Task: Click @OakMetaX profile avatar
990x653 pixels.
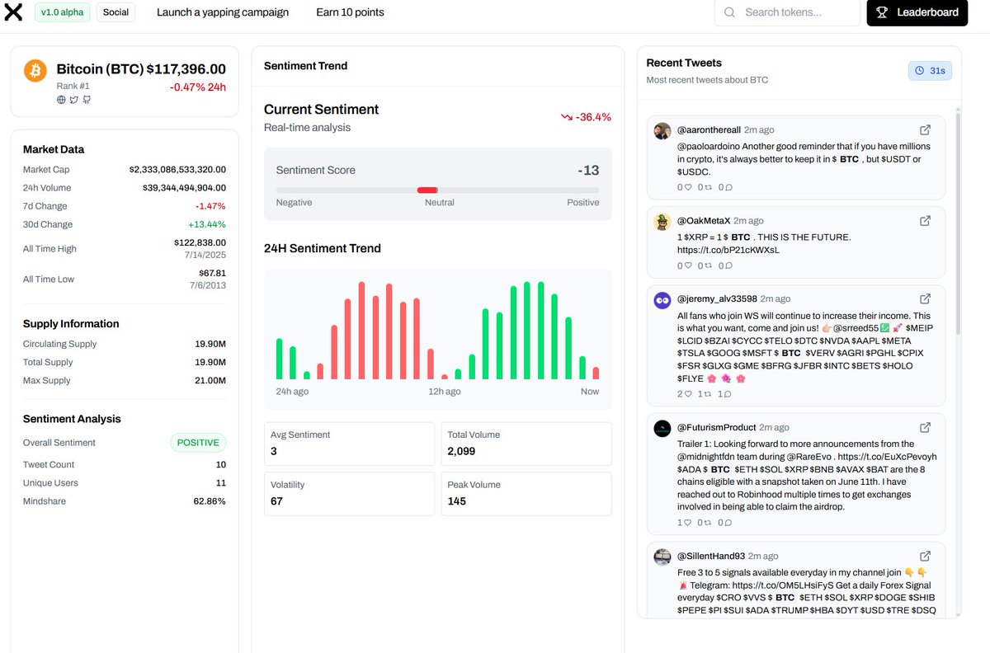Action: pos(662,222)
